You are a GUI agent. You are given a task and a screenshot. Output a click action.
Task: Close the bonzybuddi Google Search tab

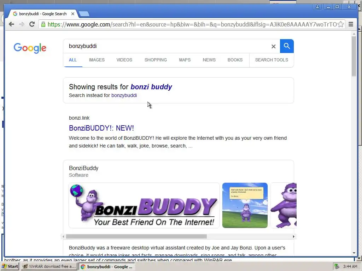[x=73, y=14]
